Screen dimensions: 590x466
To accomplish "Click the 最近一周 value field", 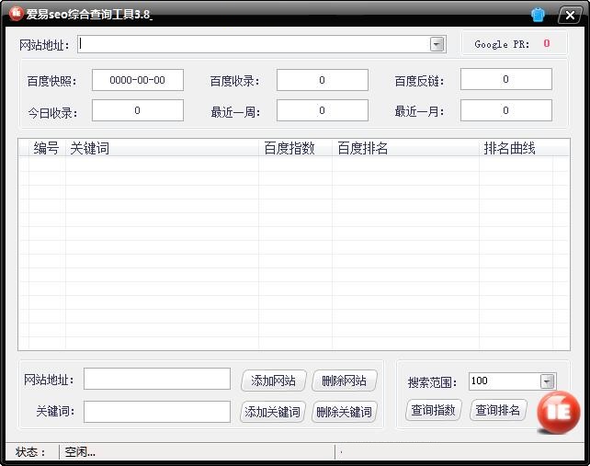I will click(x=322, y=110).
